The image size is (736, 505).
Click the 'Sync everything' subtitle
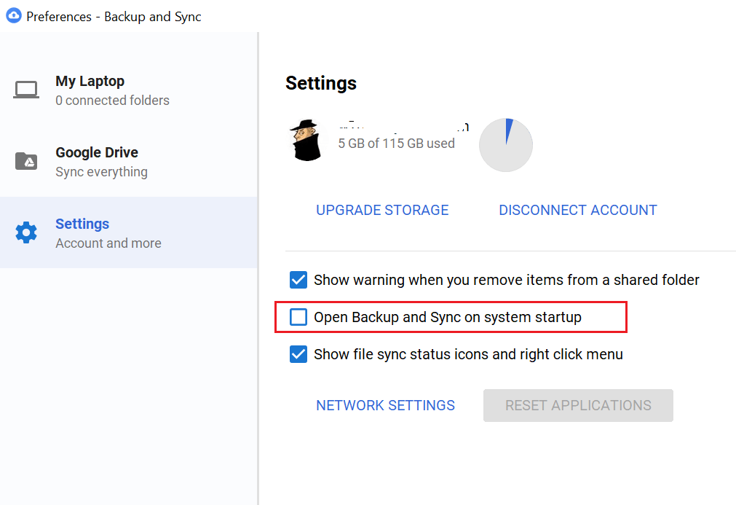click(x=101, y=172)
